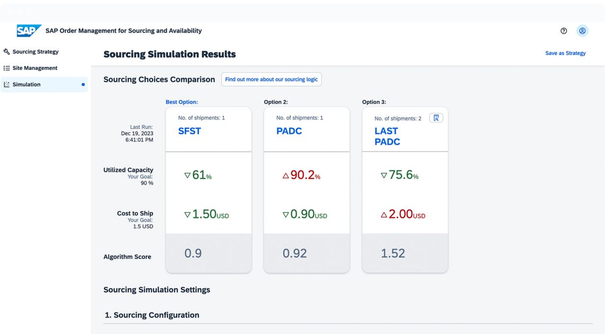Open details icon on Option 3 card
The width and height of the screenshot is (605, 334).
coord(436,118)
